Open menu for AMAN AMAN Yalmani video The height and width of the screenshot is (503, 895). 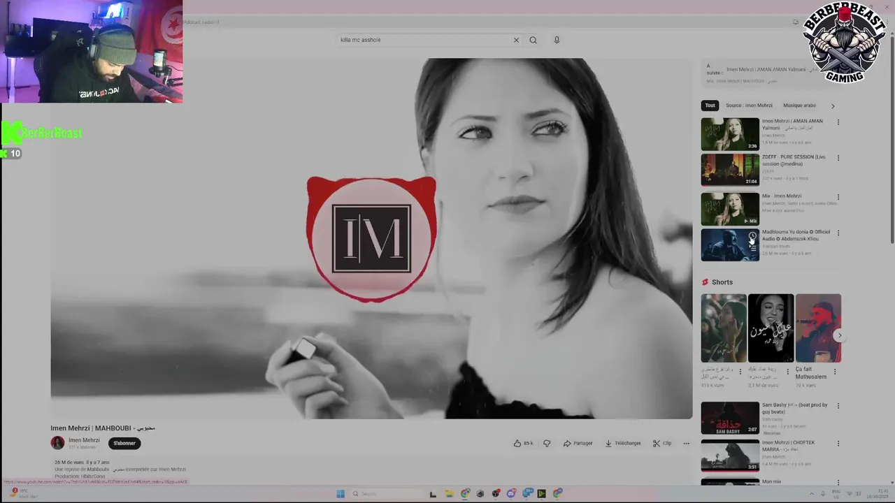click(838, 122)
